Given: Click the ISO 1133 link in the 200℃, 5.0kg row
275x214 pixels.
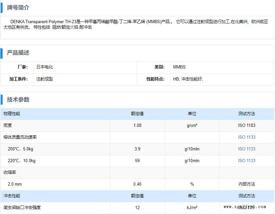Looking at the screenshot, I should [247, 149].
